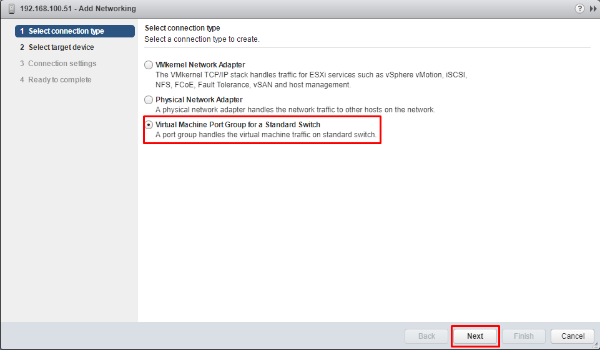This screenshot has height=350, width=600.
Task: Choose Virtual Machine Port Group radio option
Action: point(149,125)
